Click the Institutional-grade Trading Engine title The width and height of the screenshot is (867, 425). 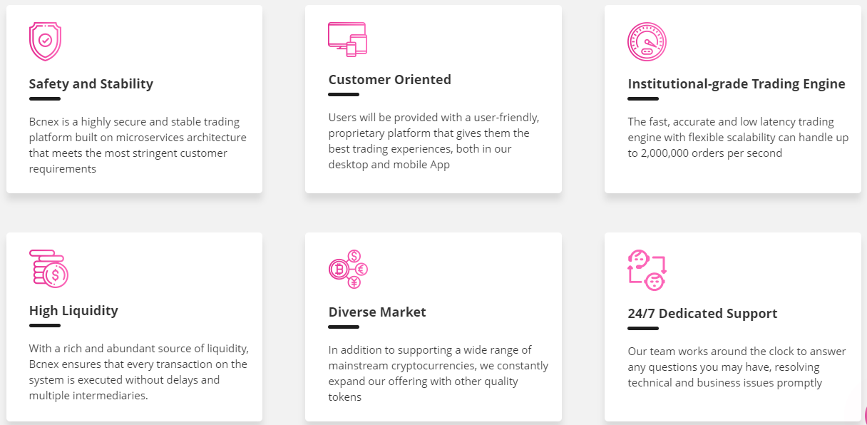(x=737, y=83)
